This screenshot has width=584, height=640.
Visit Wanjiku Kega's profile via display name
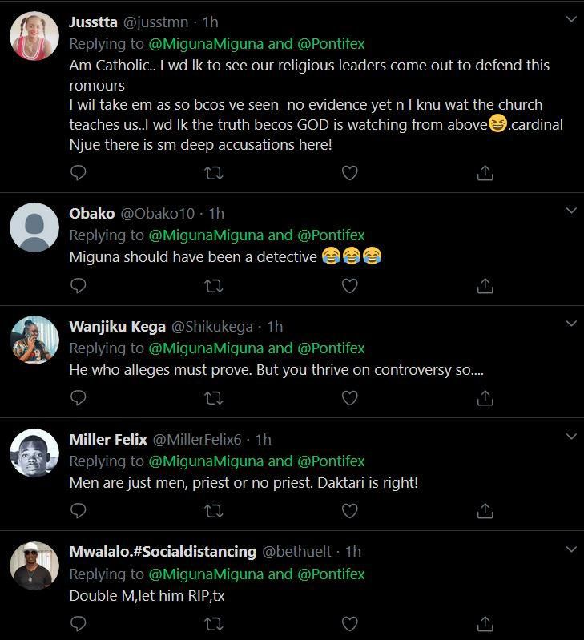(x=117, y=326)
